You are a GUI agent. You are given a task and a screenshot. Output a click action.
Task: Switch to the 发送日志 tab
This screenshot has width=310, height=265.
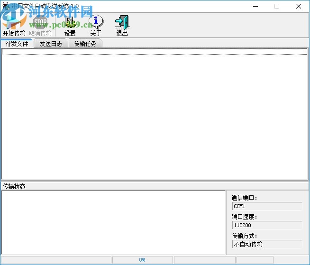coord(51,44)
